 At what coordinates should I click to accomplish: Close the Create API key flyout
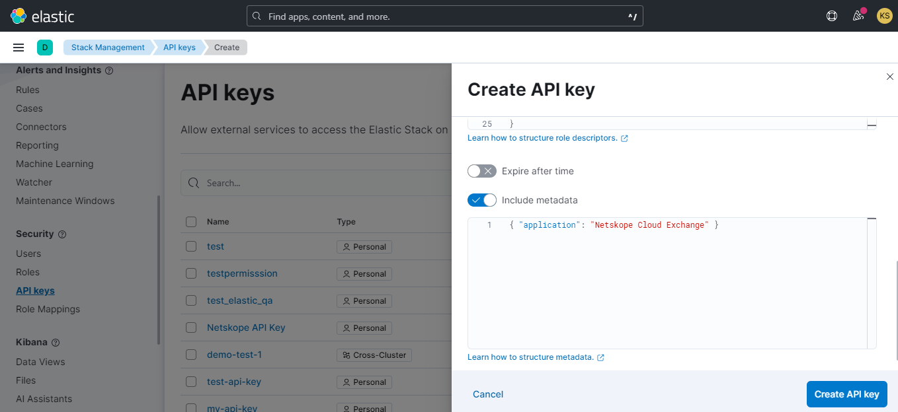coord(889,77)
